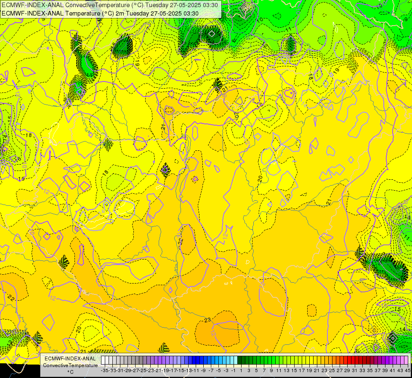This screenshot has width=412, height=378.
Task: Click the -35 value on the legend scale
Action: pyautogui.click(x=105, y=370)
